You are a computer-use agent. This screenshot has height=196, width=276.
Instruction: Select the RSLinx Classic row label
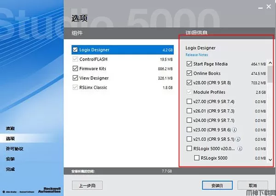pyautogui.click(x=93, y=87)
